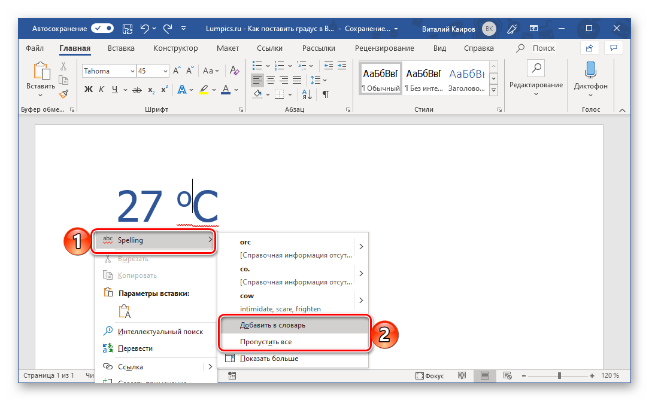Open the font size 45 dropdown
The image size is (649, 401).
click(x=165, y=71)
